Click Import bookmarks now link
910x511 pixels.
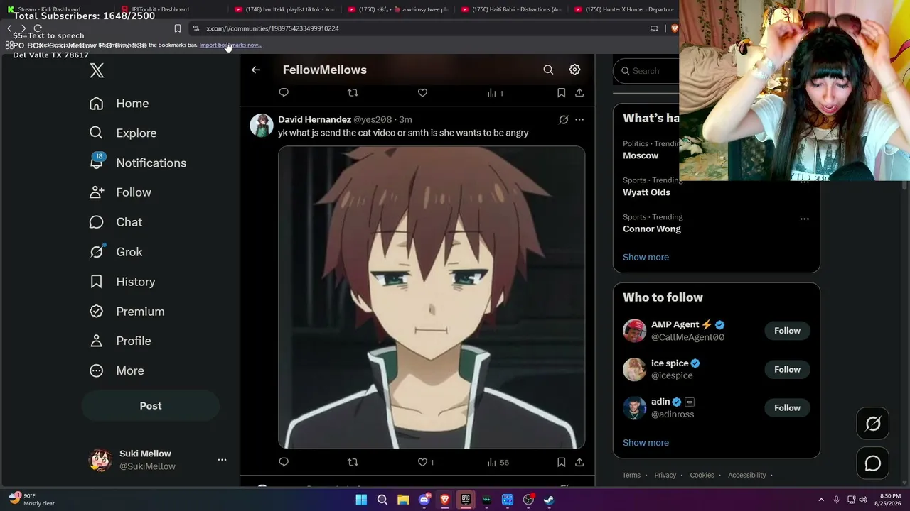(x=230, y=45)
